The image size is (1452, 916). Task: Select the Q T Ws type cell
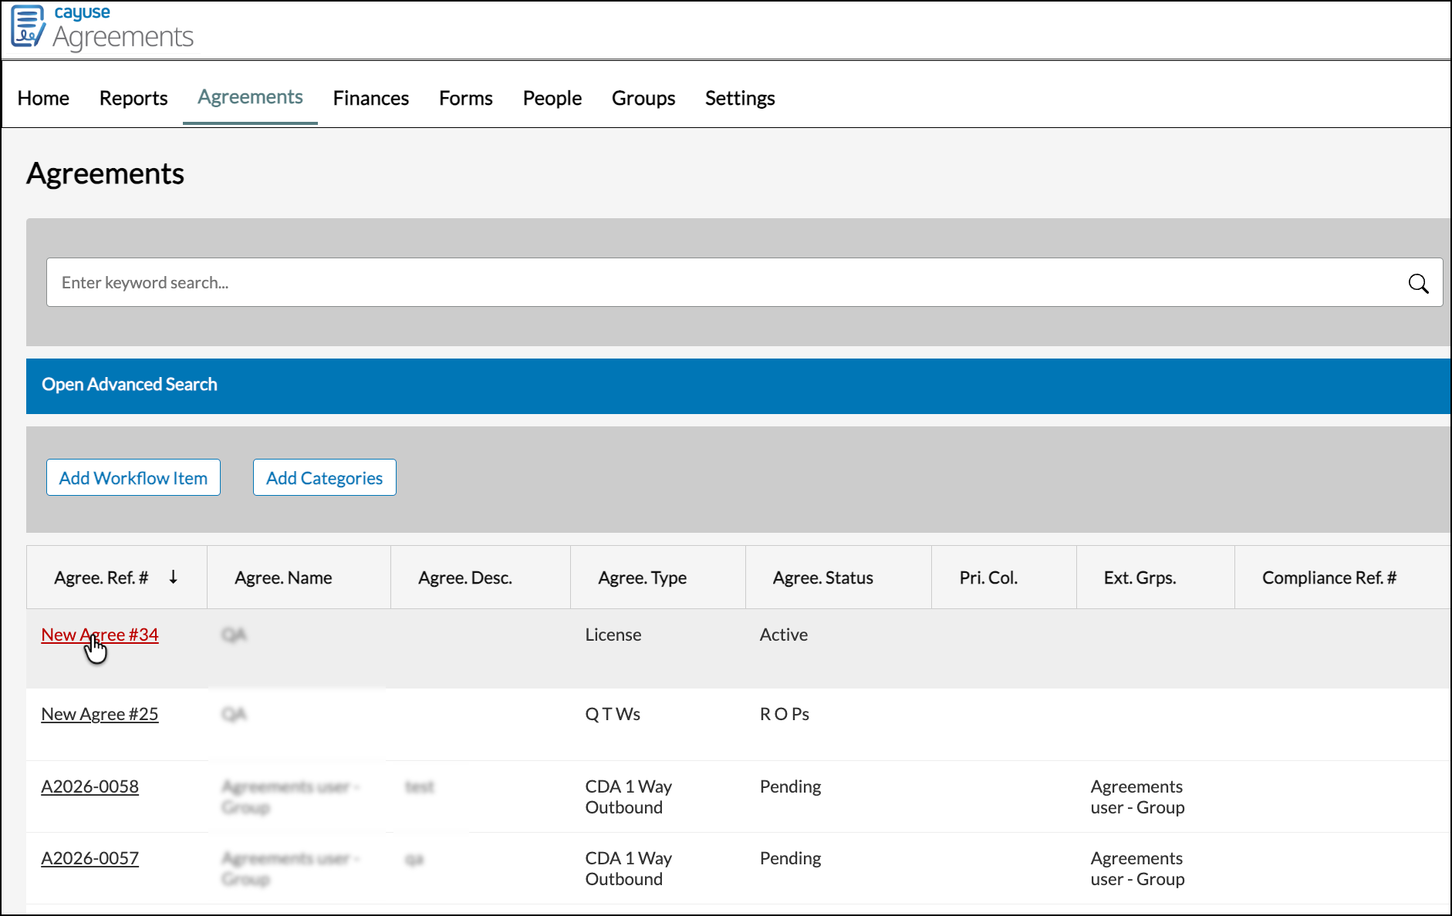coord(613,714)
